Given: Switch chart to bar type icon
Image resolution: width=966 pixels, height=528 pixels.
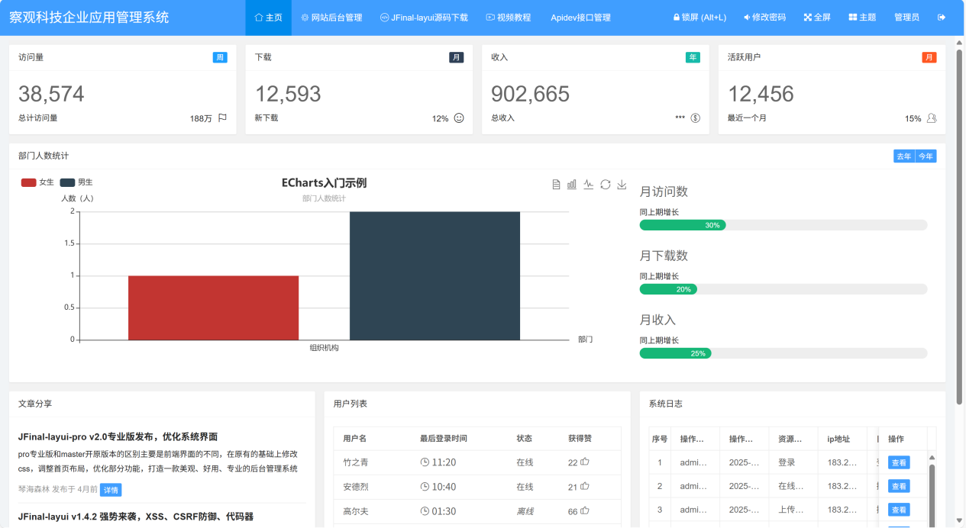Looking at the screenshot, I should (x=572, y=185).
